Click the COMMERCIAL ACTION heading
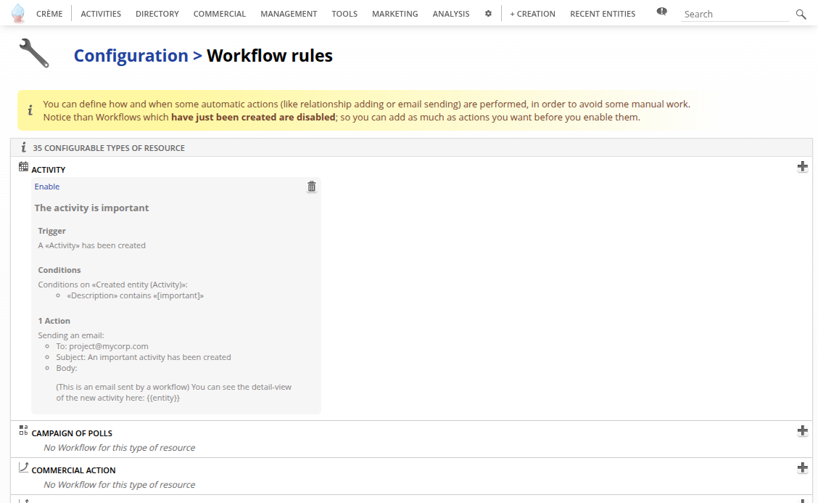 click(x=73, y=470)
